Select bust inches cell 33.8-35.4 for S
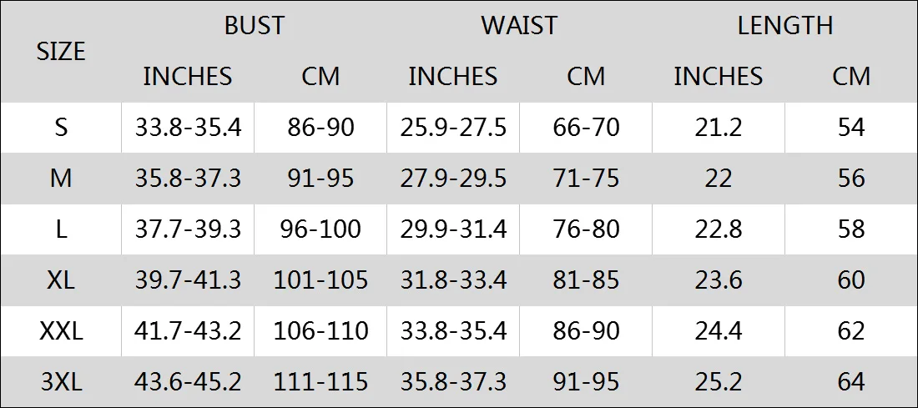 point(188,128)
